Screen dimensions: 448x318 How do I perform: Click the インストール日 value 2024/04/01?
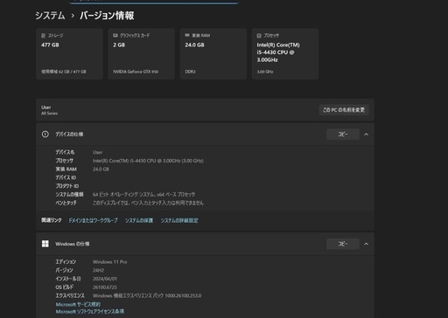click(x=105, y=279)
